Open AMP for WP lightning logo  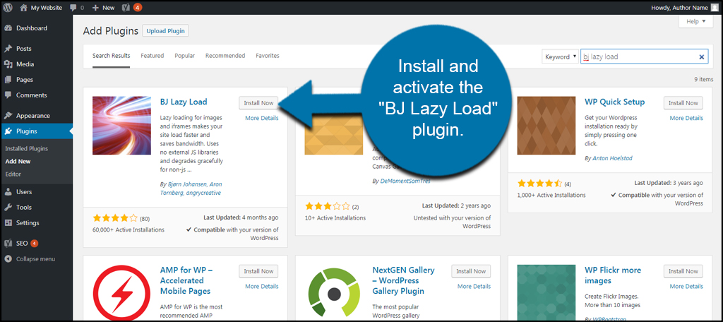(x=121, y=293)
